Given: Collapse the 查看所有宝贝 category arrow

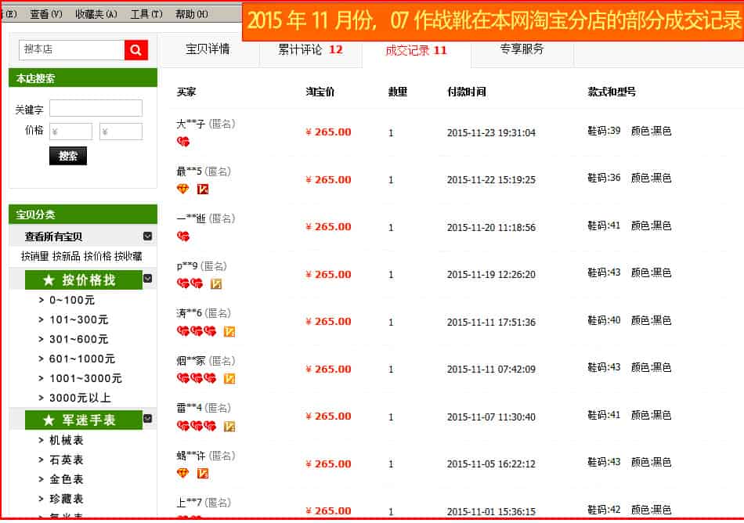Looking at the screenshot, I should pos(147,236).
